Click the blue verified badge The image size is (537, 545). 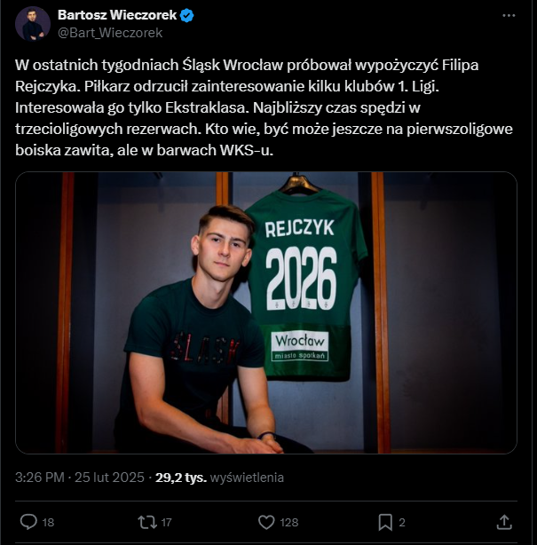click(x=189, y=15)
